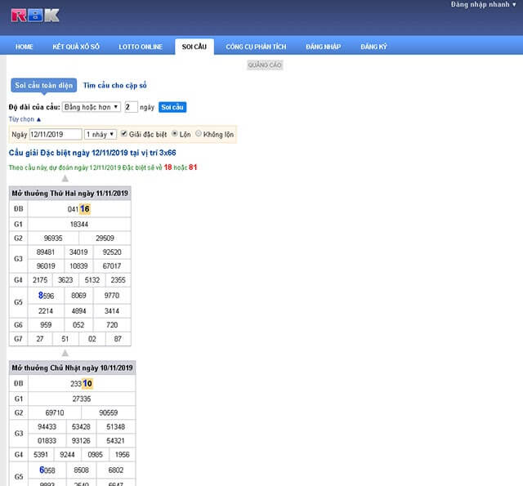The height and width of the screenshot is (486, 523).
Task: Select the Lộn radio option
Action: (175, 134)
